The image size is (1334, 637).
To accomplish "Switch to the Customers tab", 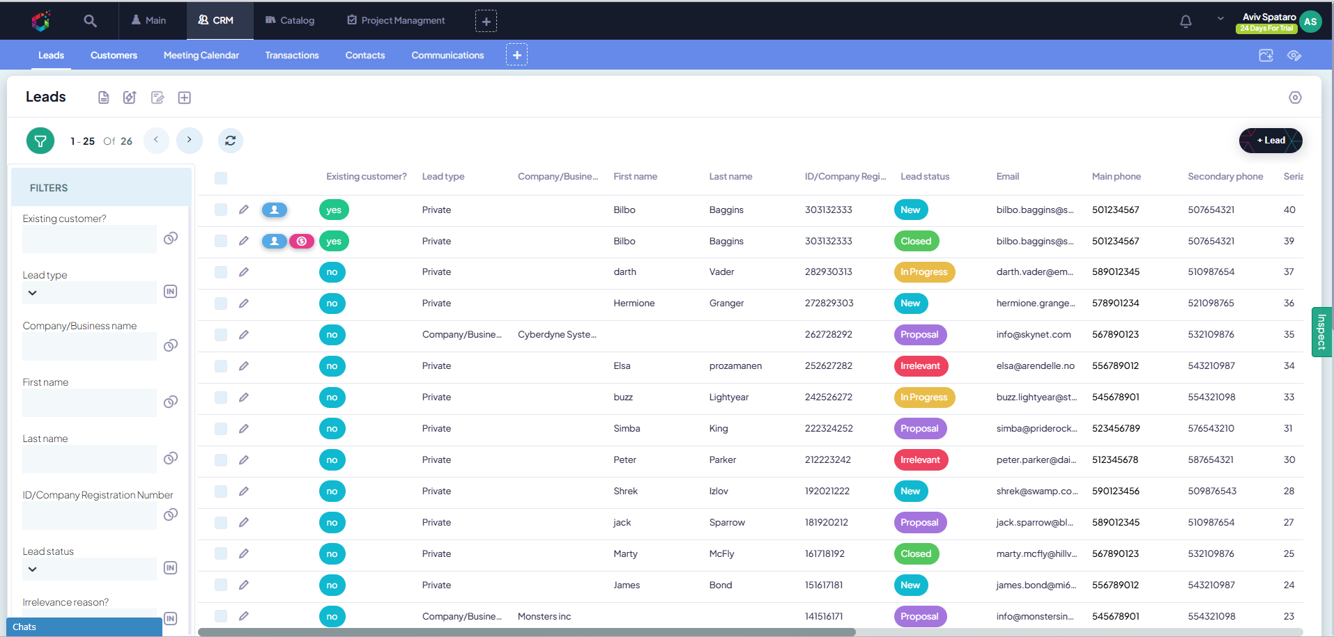I will coord(114,55).
